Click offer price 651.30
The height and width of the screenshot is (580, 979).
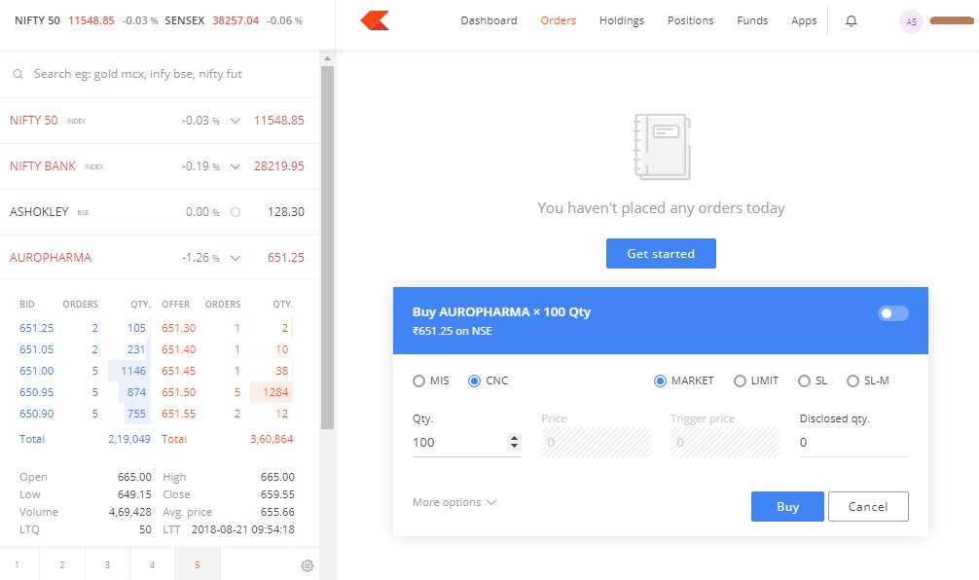[x=178, y=328]
